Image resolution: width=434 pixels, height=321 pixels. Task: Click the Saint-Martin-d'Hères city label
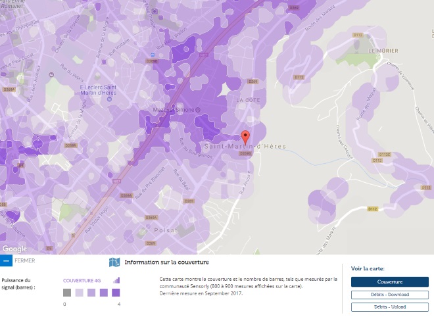(245, 146)
